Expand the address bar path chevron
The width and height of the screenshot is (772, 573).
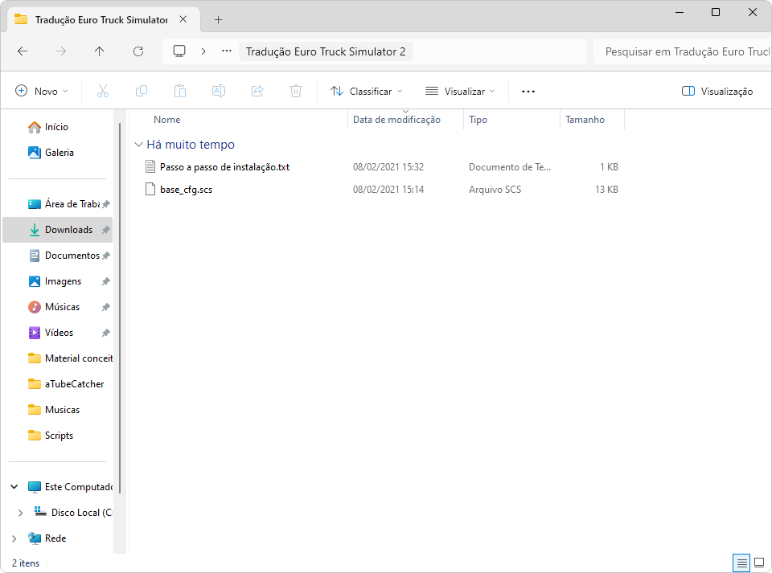pyautogui.click(x=203, y=51)
